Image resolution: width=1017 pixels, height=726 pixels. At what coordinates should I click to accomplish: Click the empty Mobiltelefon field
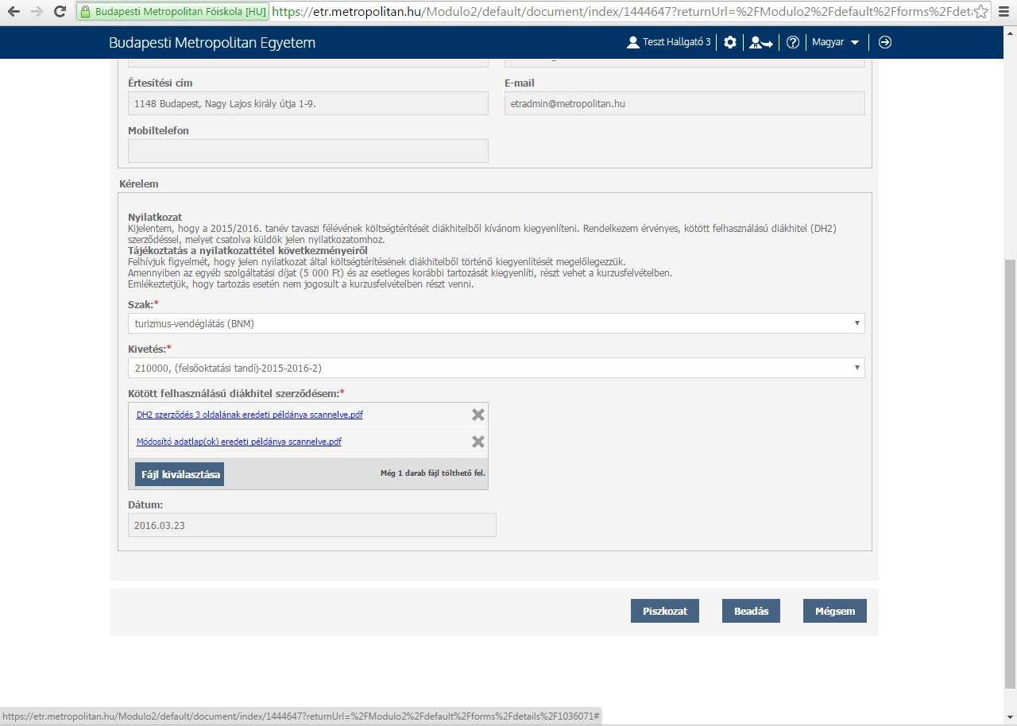pos(308,151)
